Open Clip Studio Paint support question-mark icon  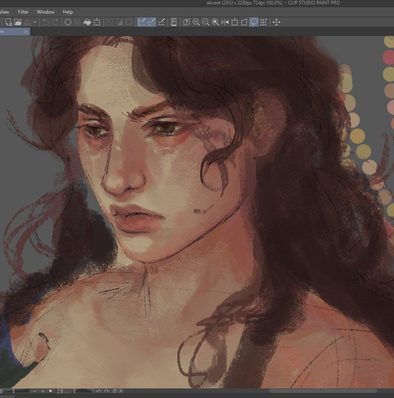[x=186, y=22]
